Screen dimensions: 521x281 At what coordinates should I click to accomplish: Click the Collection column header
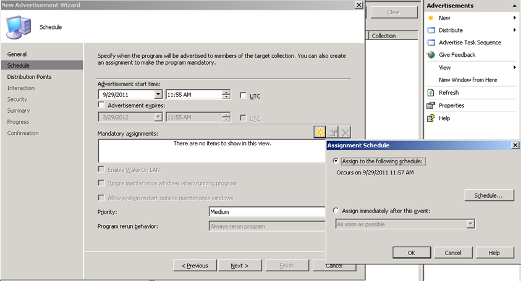click(393, 36)
